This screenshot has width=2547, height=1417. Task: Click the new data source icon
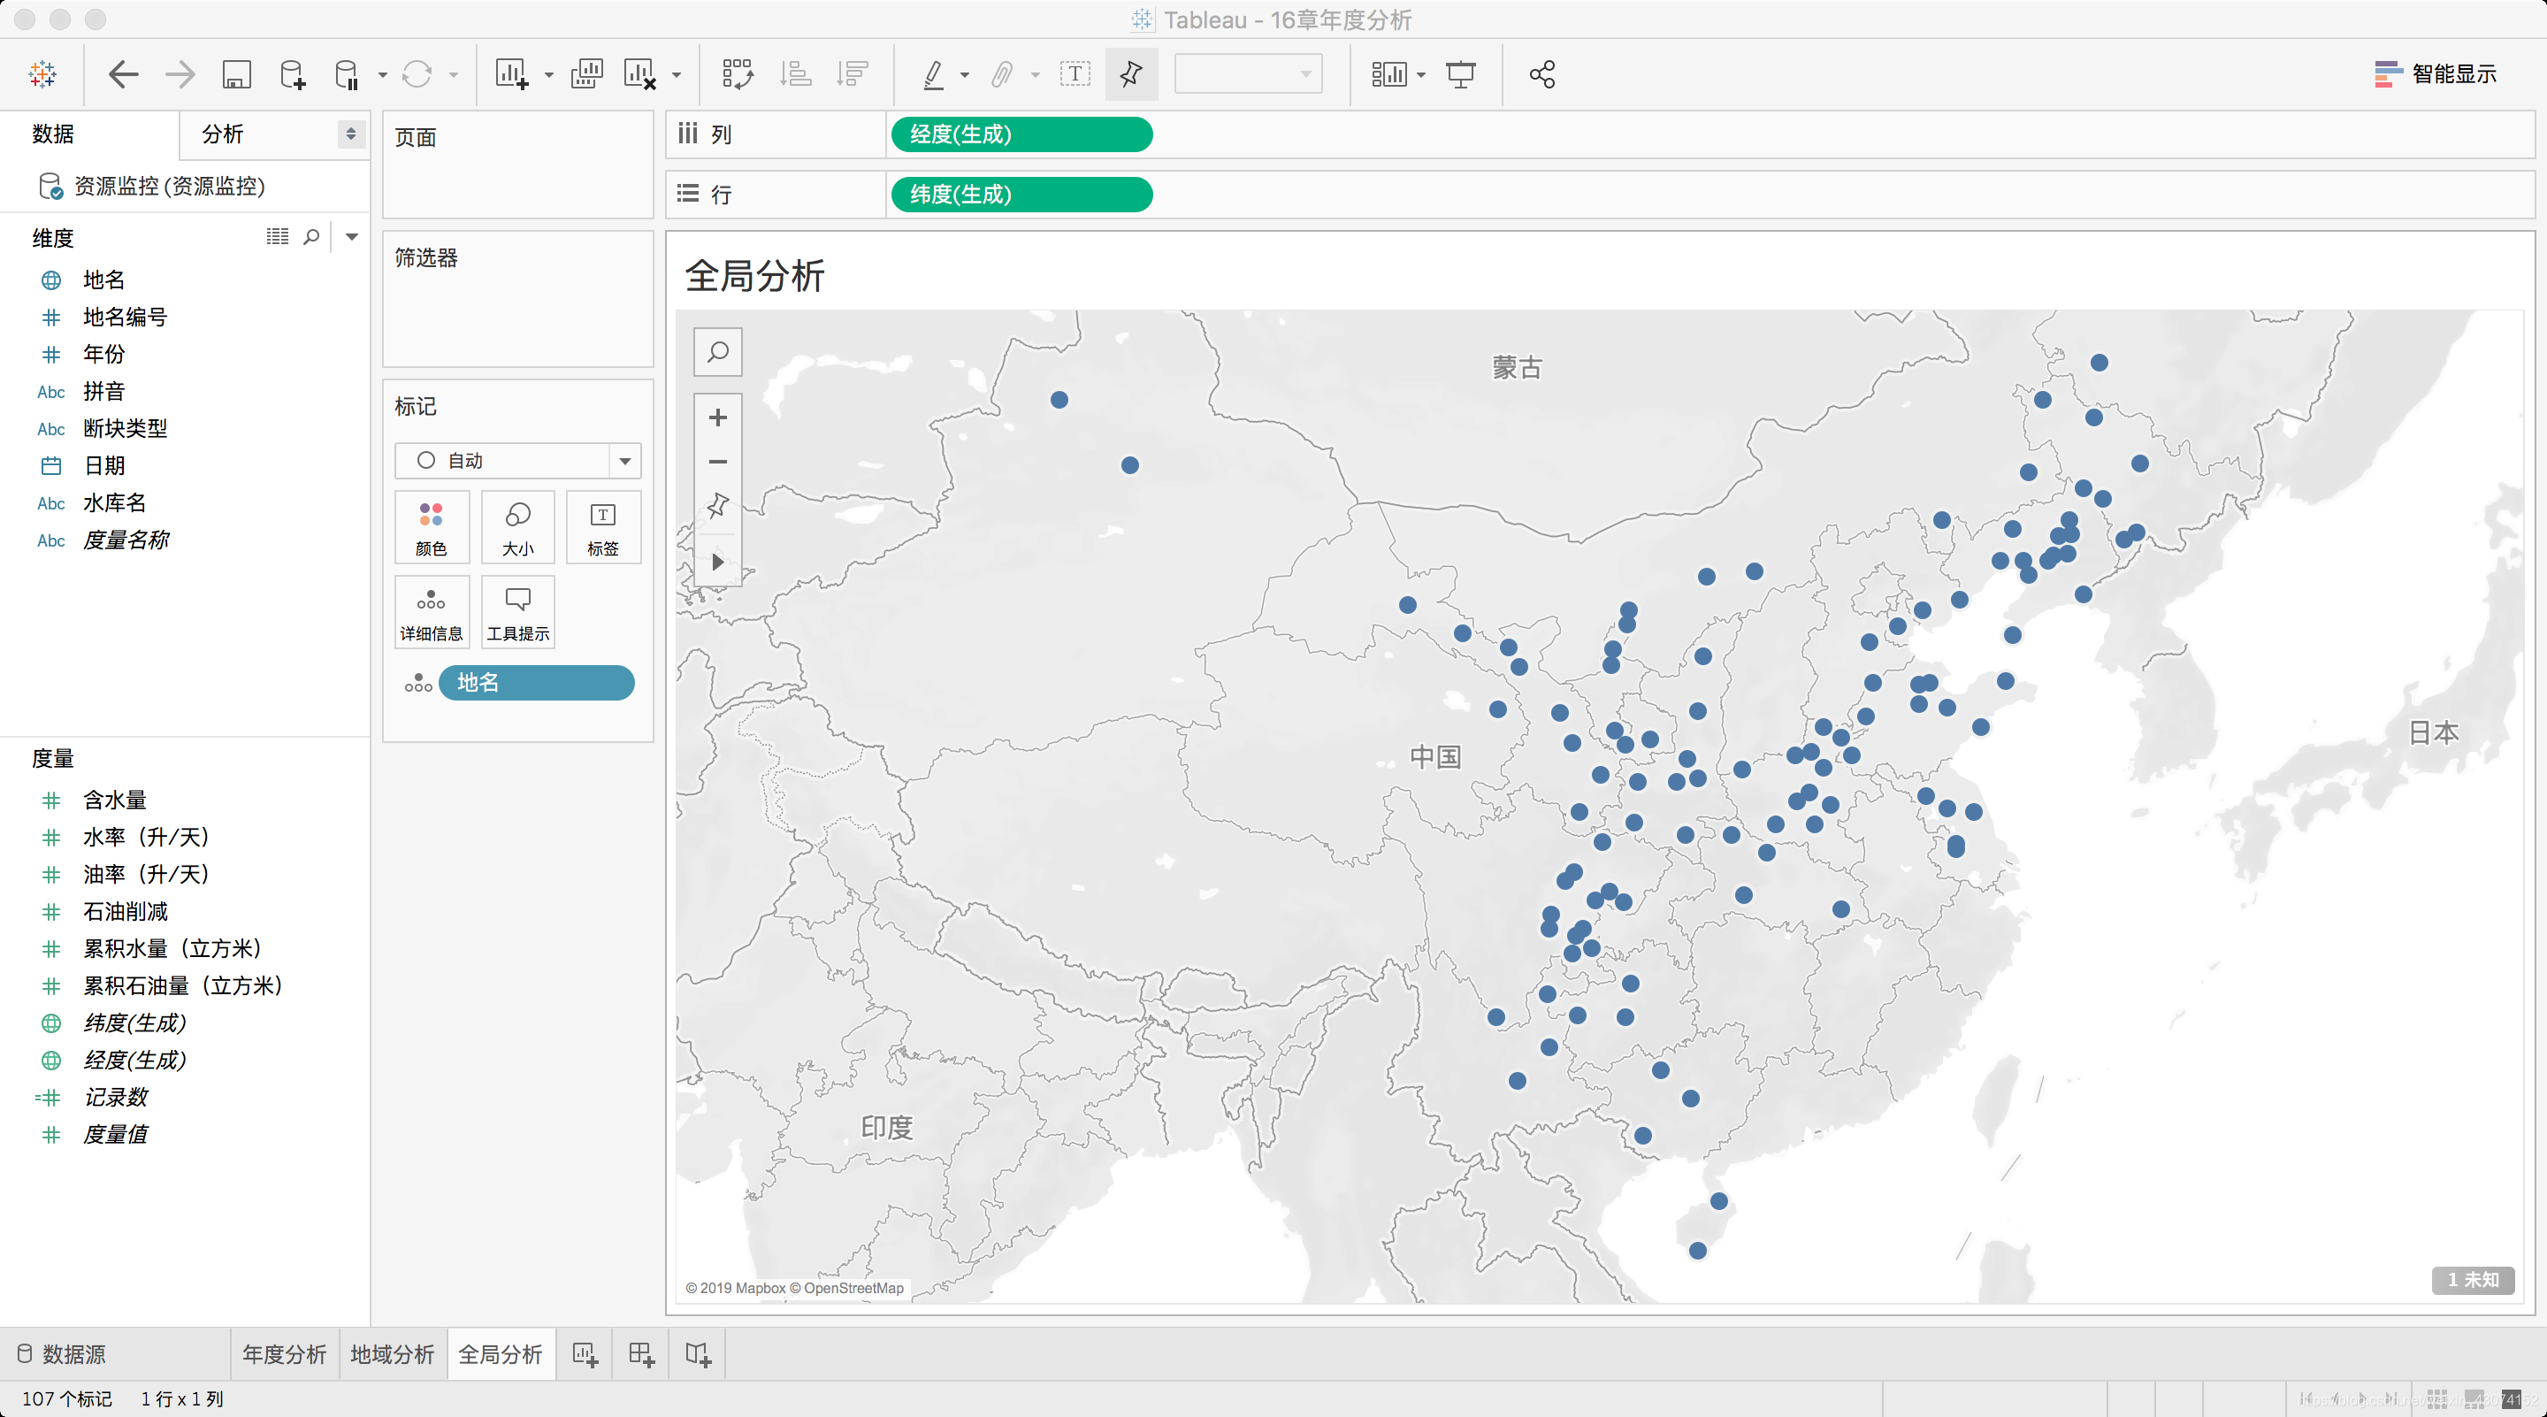[x=293, y=74]
